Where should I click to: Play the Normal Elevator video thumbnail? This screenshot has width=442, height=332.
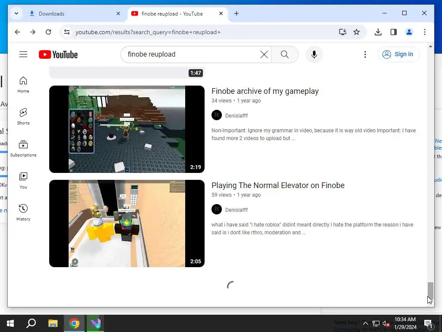tap(127, 223)
